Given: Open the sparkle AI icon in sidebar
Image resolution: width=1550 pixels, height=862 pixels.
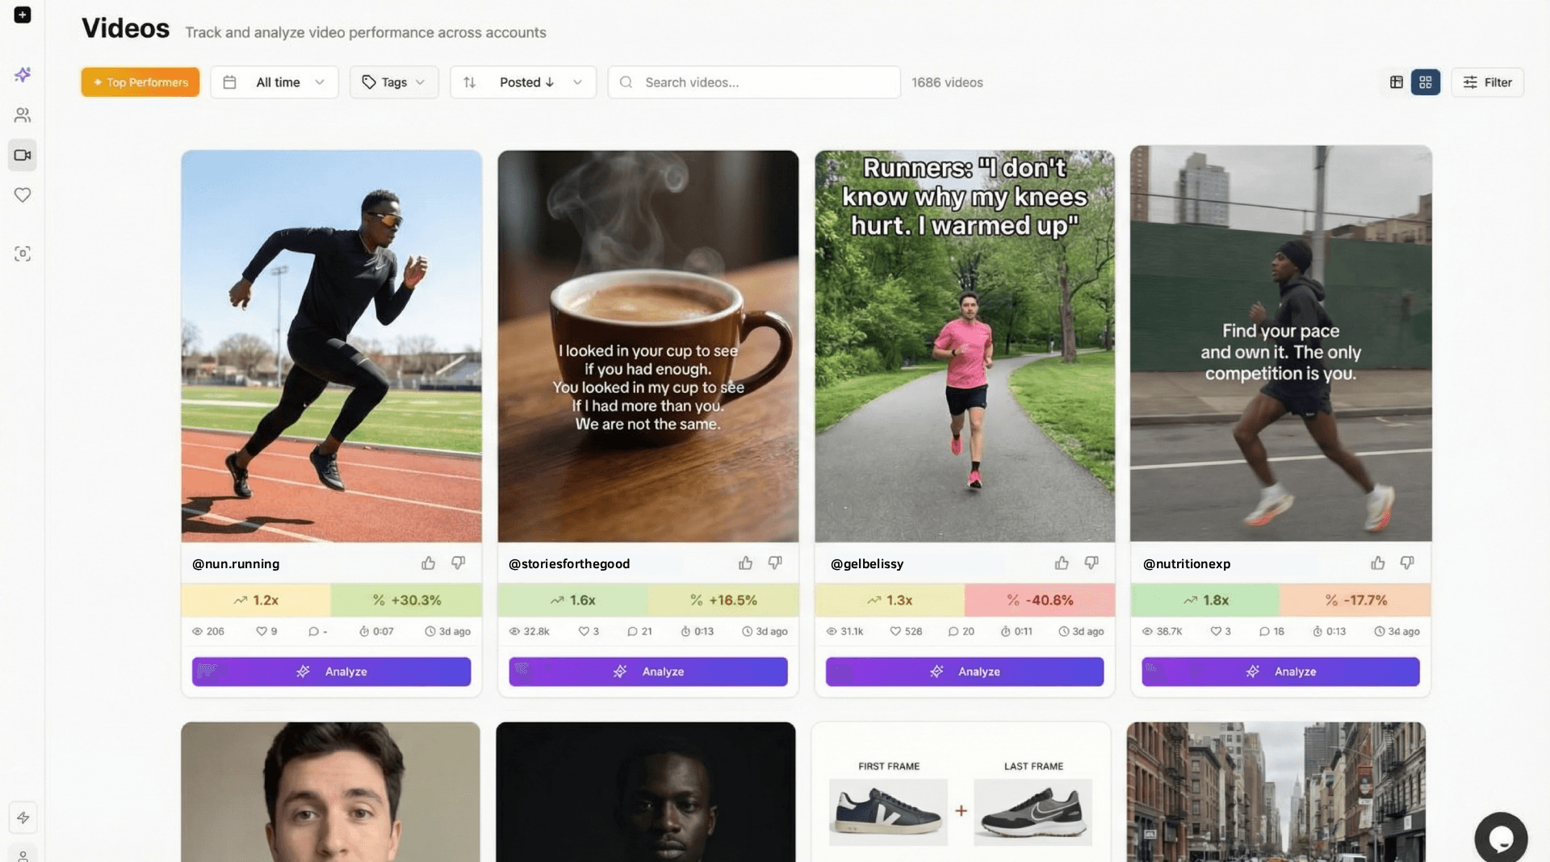Looking at the screenshot, I should [x=23, y=74].
